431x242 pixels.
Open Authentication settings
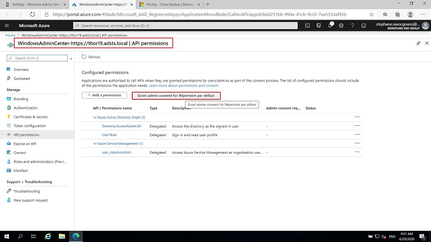tap(25, 108)
